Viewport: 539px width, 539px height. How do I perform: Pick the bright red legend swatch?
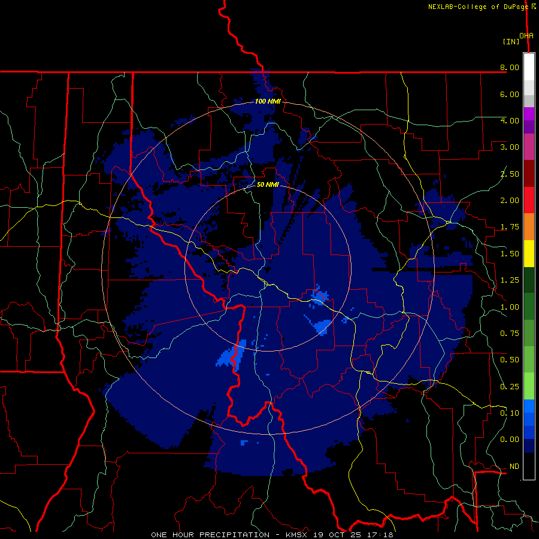(529, 200)
